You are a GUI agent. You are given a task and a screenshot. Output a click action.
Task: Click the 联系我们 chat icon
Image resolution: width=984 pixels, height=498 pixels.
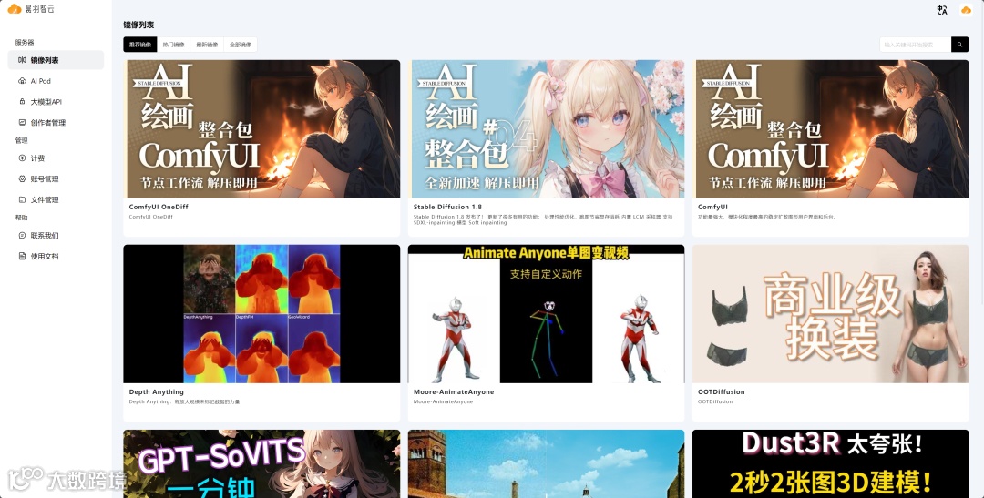(22, 235)
